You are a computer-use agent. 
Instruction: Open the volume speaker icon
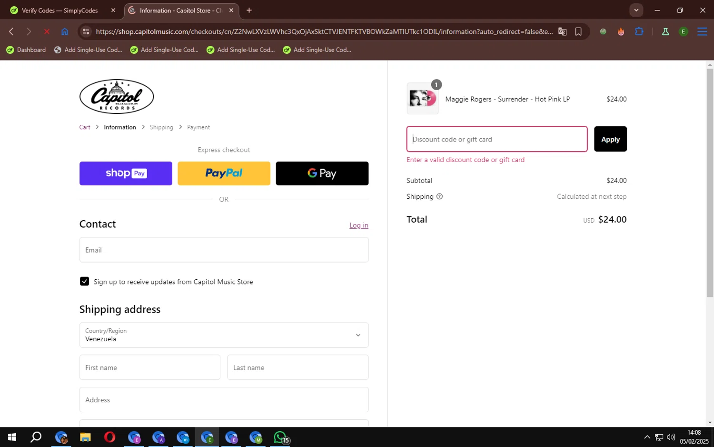pos(671,437)
